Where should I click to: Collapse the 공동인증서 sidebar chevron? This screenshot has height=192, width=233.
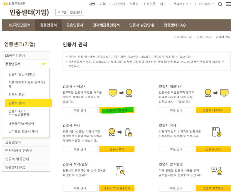click(44, 64)
